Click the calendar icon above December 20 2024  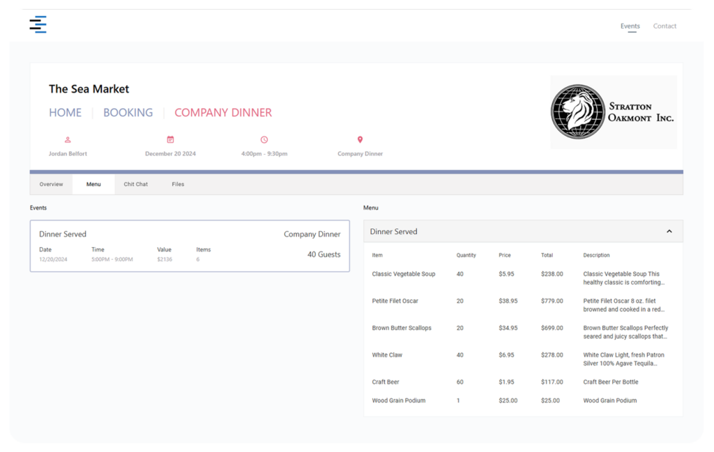click(x=170, y=139)
